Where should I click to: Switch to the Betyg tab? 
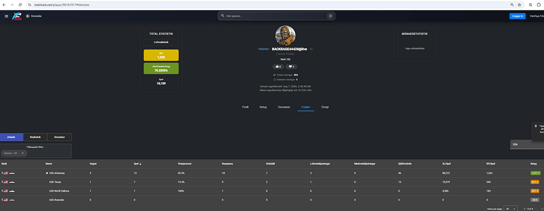(263, 107)
